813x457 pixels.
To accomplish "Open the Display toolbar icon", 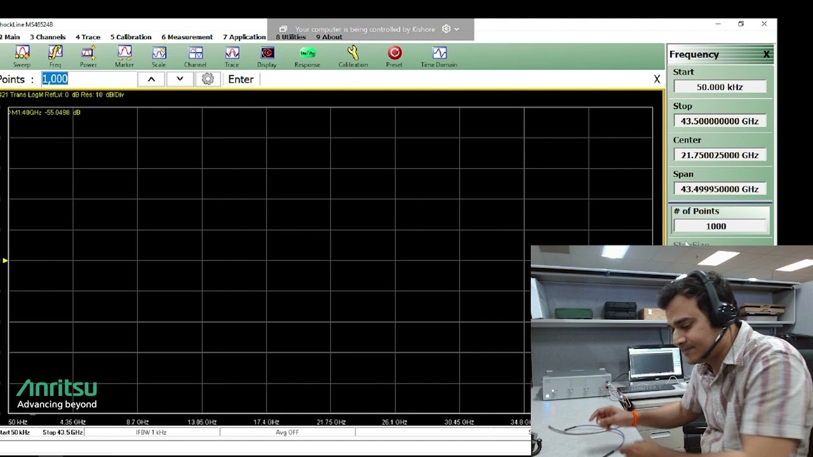I will point(267,56).
